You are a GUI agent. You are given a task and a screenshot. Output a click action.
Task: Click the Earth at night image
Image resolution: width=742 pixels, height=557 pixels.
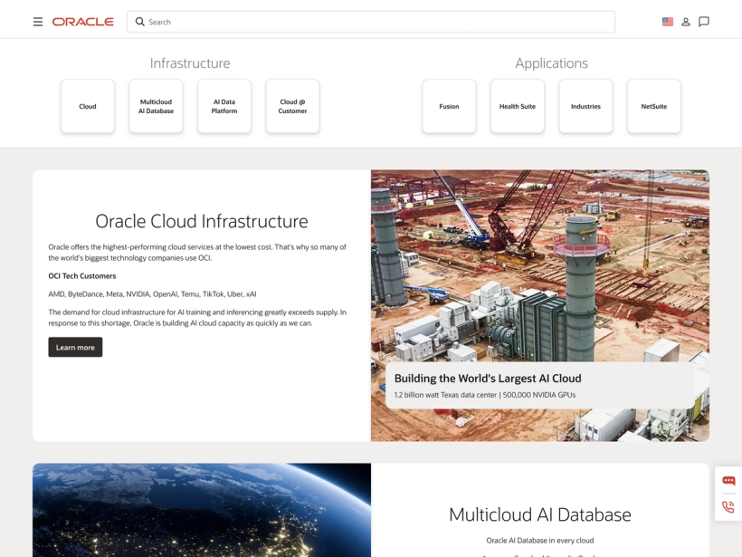click(x=202, y=510)
